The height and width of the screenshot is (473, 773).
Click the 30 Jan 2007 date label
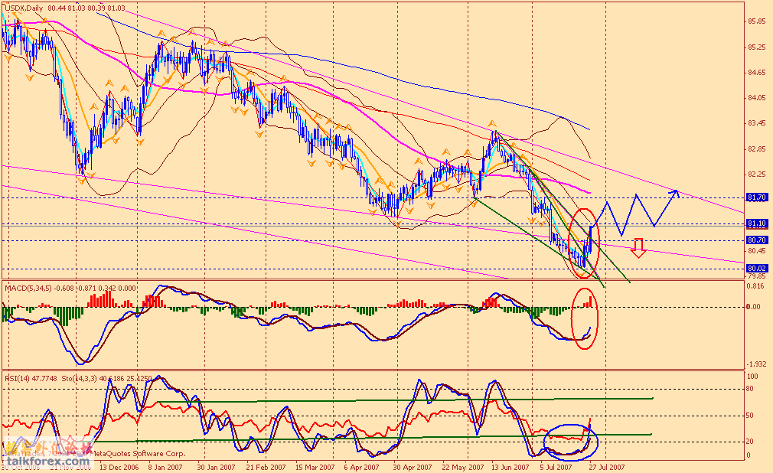coord(216,467)
